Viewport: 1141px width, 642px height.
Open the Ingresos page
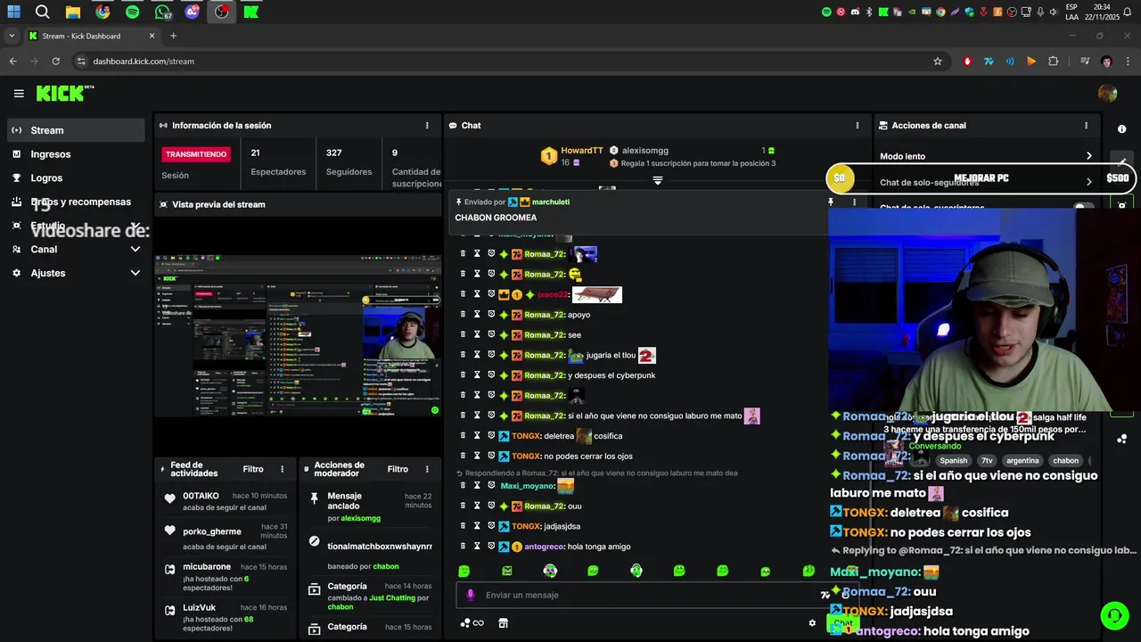pyautogui.click(x=76, y=154)
